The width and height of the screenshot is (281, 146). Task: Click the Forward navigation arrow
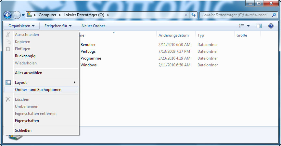17,15
